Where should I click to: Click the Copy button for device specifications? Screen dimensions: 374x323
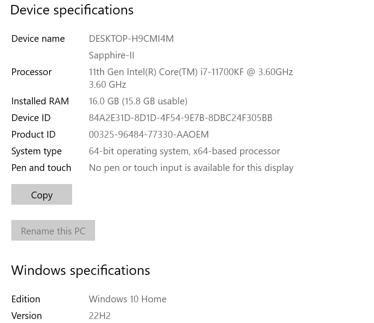pos(41,194)
